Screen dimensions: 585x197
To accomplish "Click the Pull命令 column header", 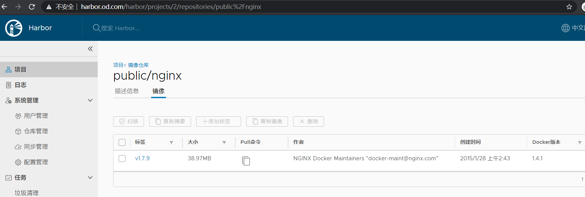I will pos(251,142).
